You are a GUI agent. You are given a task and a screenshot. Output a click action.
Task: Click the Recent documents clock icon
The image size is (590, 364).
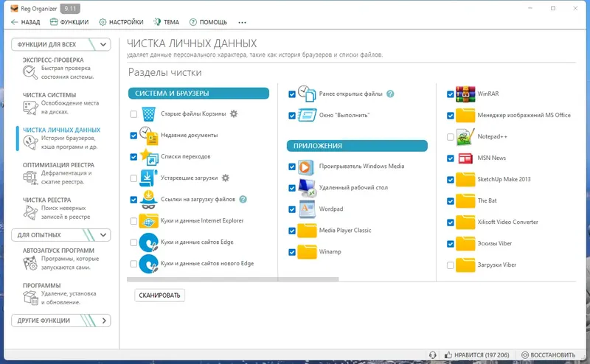[x=149, y=136]
